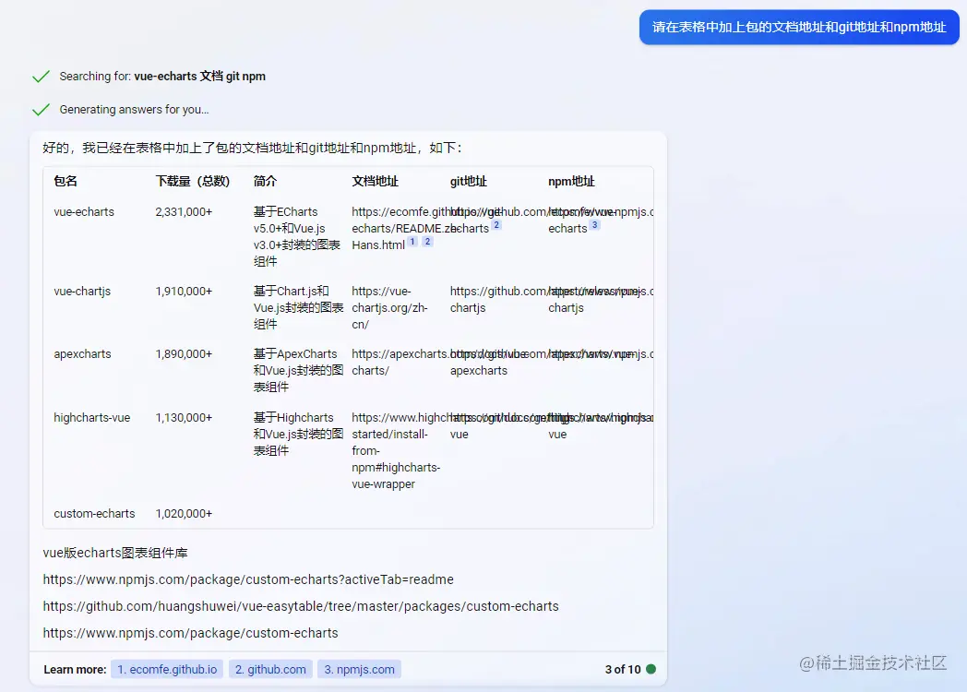This screenshot has width=967, height=692.
Task: Click citation 2 in vue-echarts git address cell
Action: pos(496,225)
